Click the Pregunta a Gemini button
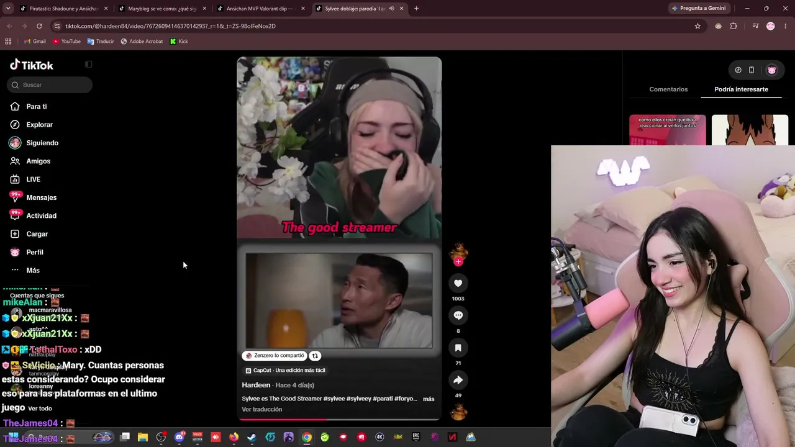Viewport: 795px width, 447px height. (x=698, y=9)
